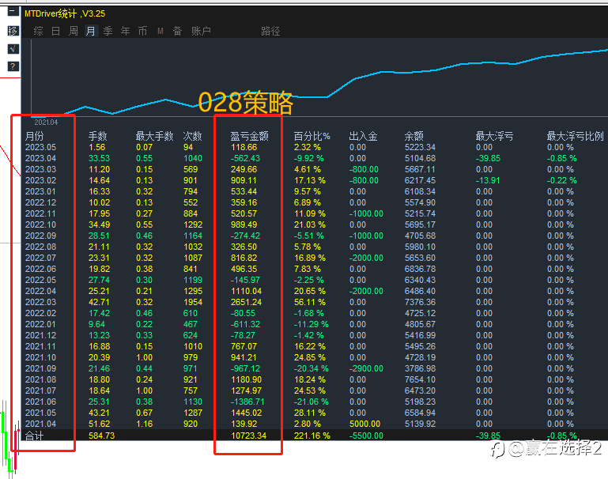Click the 月份 column header
Viewport: 608px width, 479px height.
point(35,136)
